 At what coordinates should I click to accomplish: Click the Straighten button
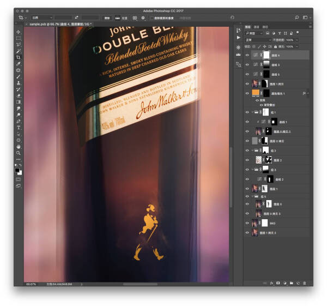122,18
